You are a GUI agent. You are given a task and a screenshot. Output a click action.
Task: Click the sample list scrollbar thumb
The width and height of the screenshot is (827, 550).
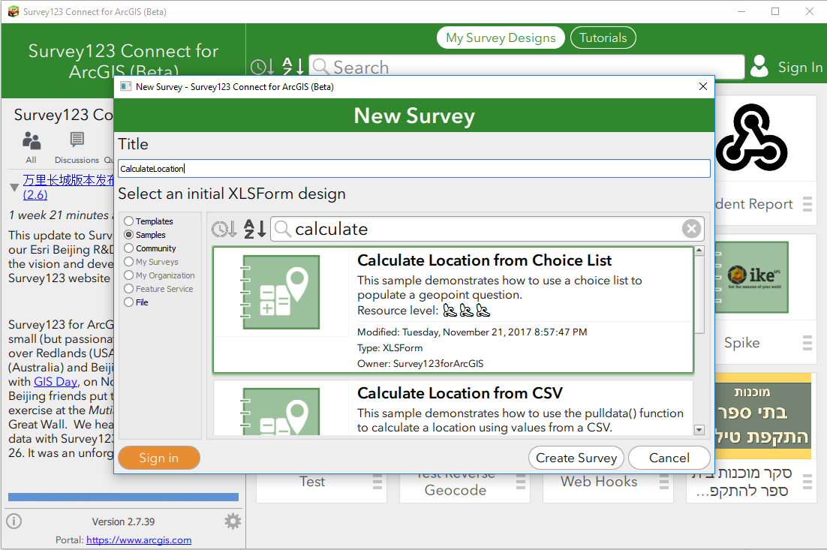coord(699,296)
